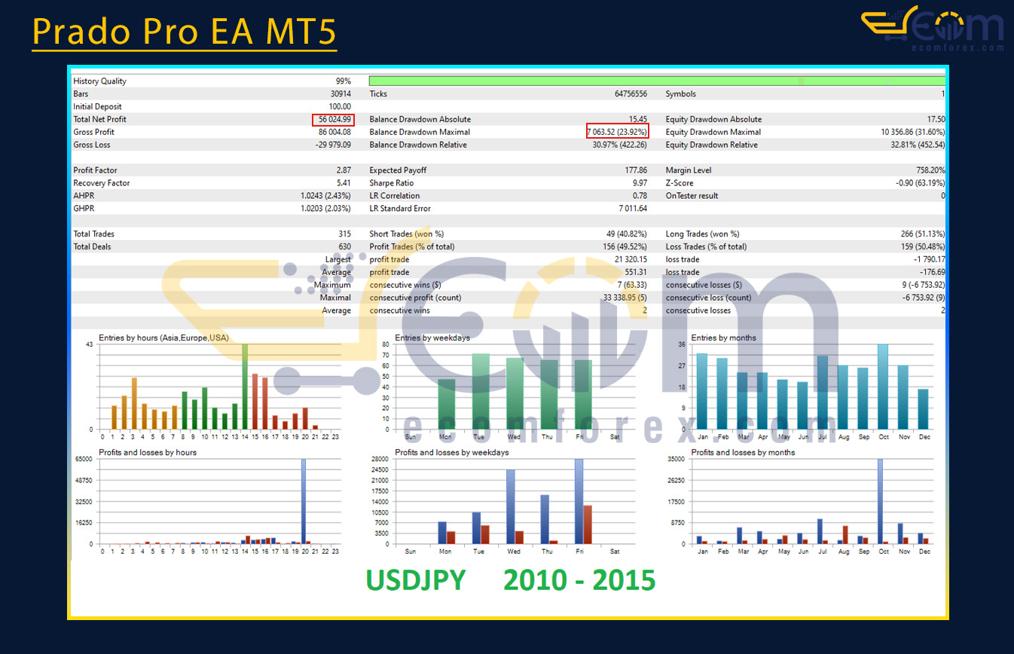The width and height of the screenshot is (1014, 654).
Task: Select the History Quality 99% value
Action: tap(344, 81)
